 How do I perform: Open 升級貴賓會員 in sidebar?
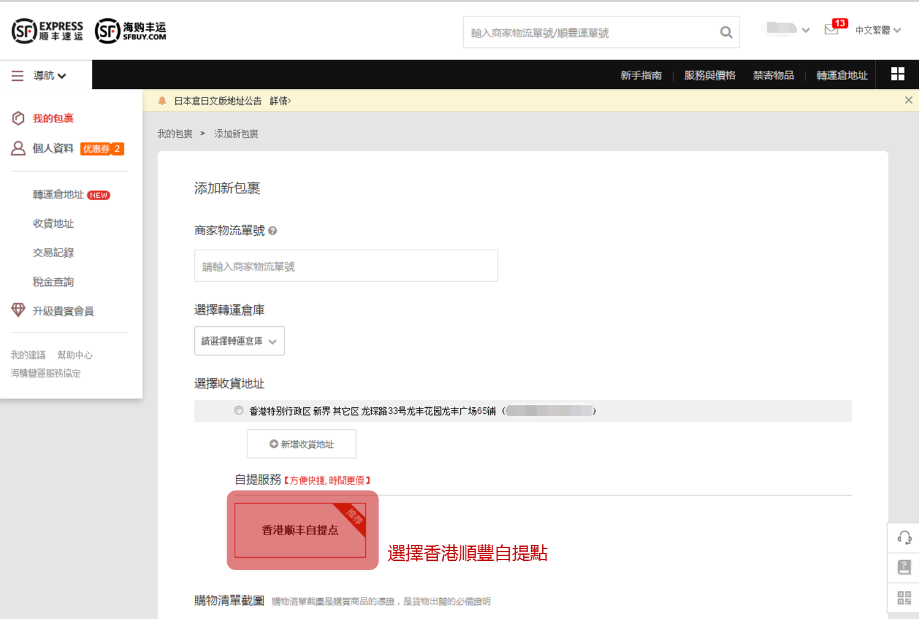point(63,311)
